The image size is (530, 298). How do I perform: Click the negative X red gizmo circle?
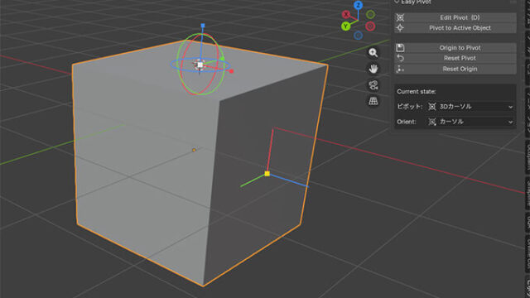point(370,26)
